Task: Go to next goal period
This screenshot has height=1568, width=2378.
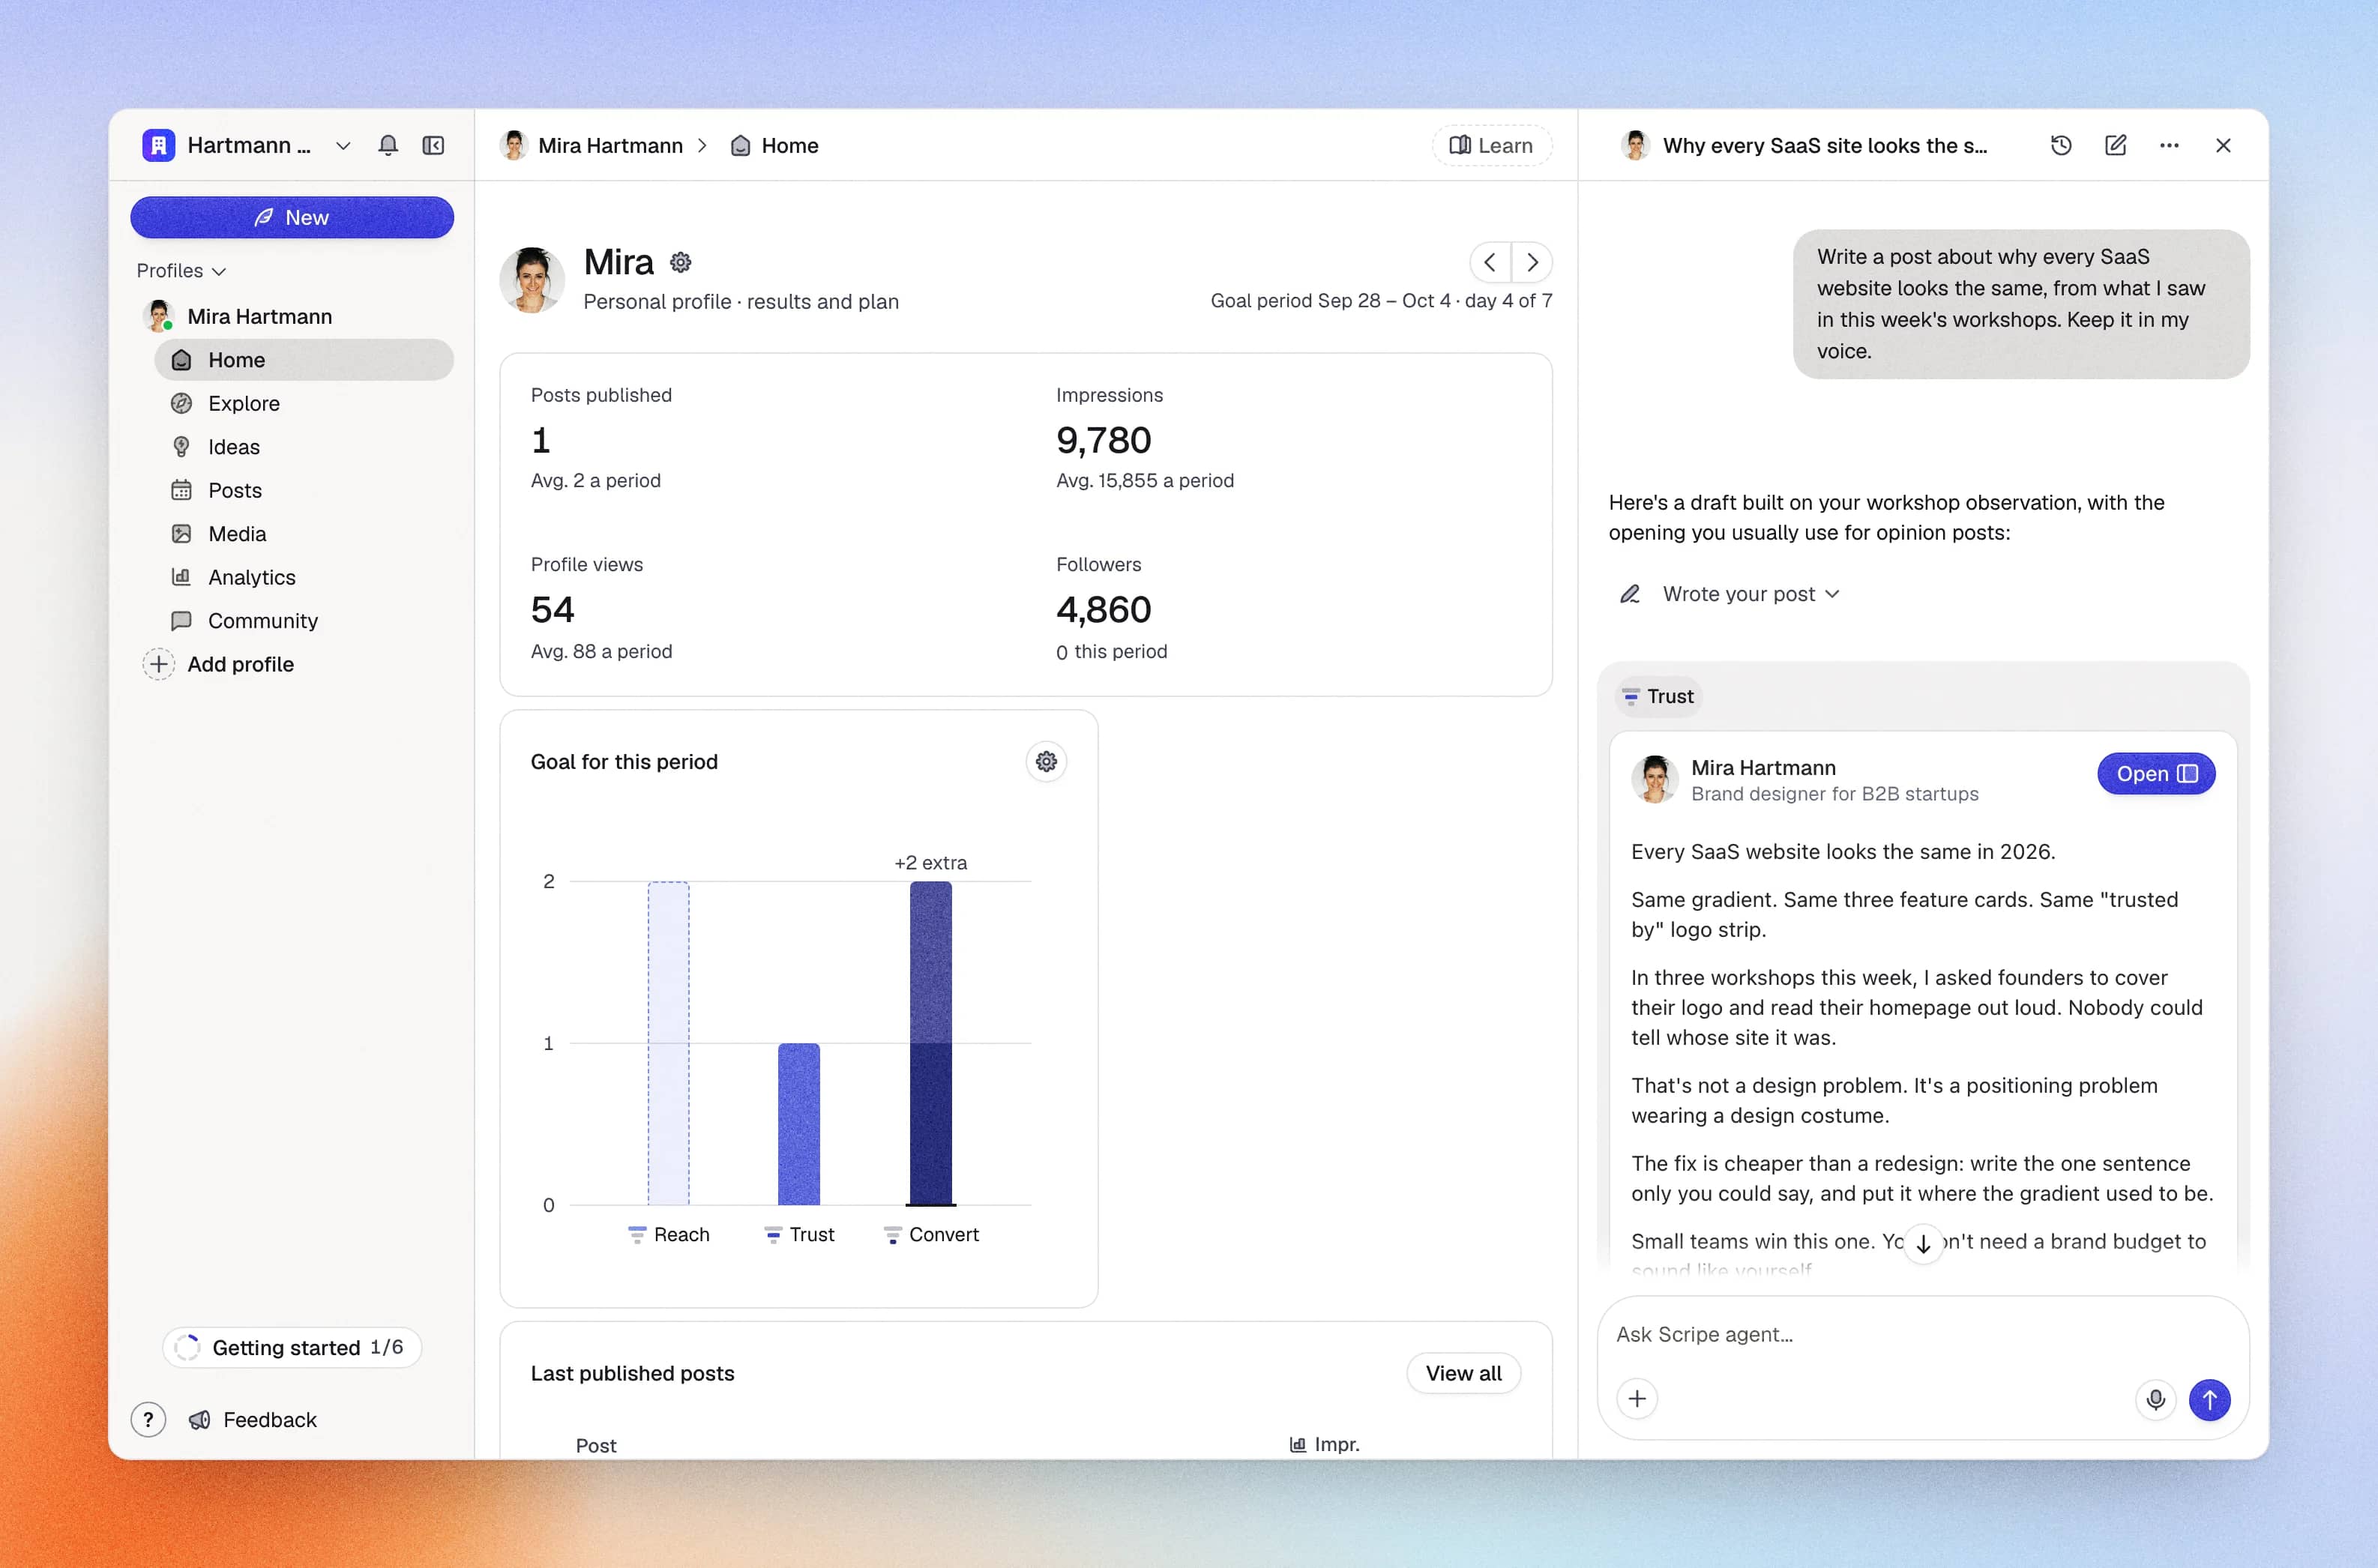Action: coord(1532,262)
